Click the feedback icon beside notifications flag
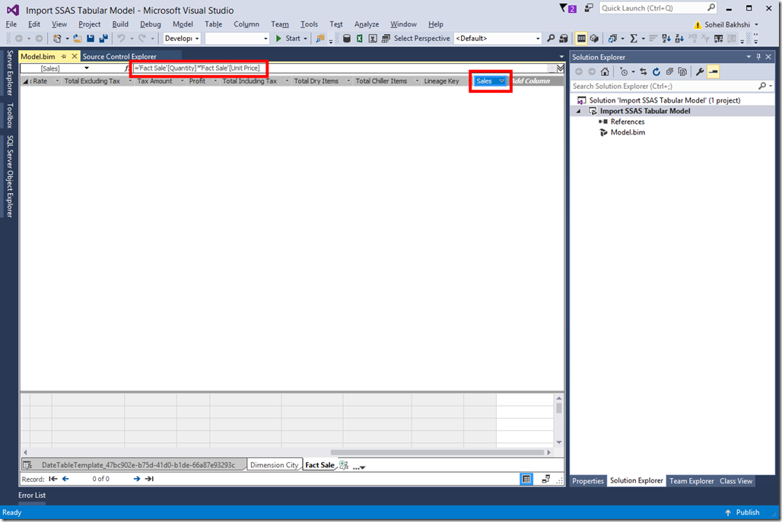Viewport: 782px width, 522px height. tap(589, 8)
